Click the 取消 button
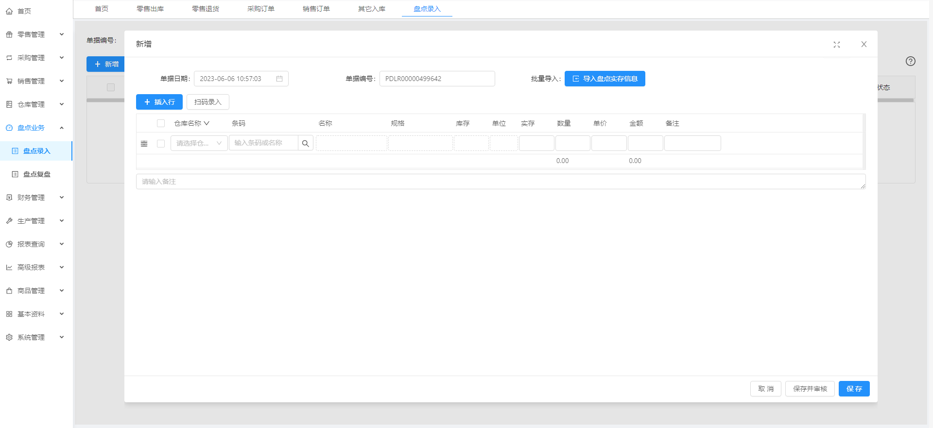 pos(766,389)
